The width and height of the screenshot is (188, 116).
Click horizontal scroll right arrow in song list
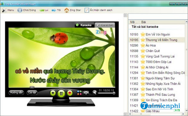[x=183, y=114]
